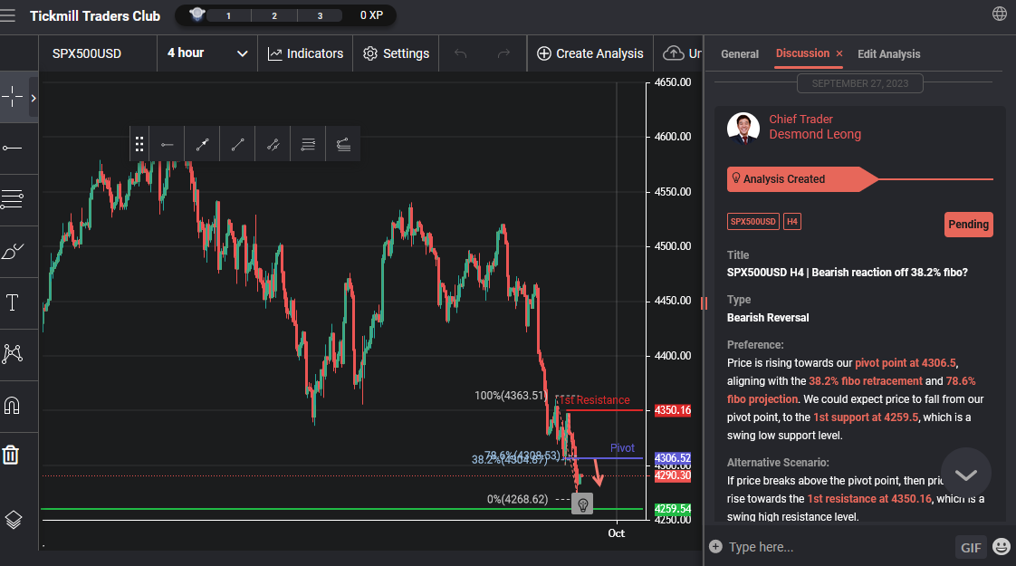
Task: Open Desmond Leong's avatar
Action: [x=743, y=128]
